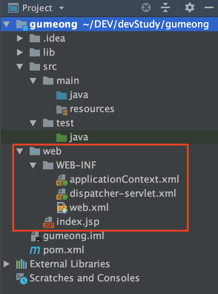Click the test folder icon
This screenshot has width=218, height=294.
tap(48, 123)
